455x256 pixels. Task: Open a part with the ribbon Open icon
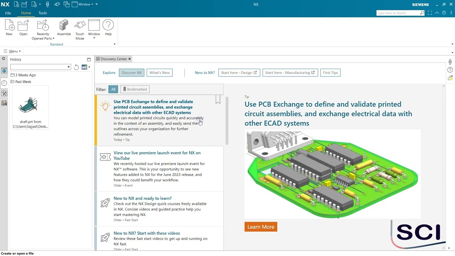point(23,26)
